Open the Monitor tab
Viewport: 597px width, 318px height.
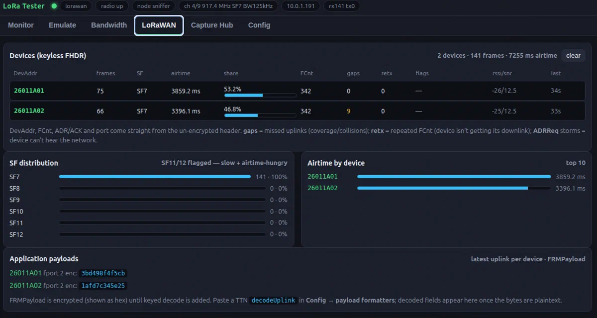[21, 25]
